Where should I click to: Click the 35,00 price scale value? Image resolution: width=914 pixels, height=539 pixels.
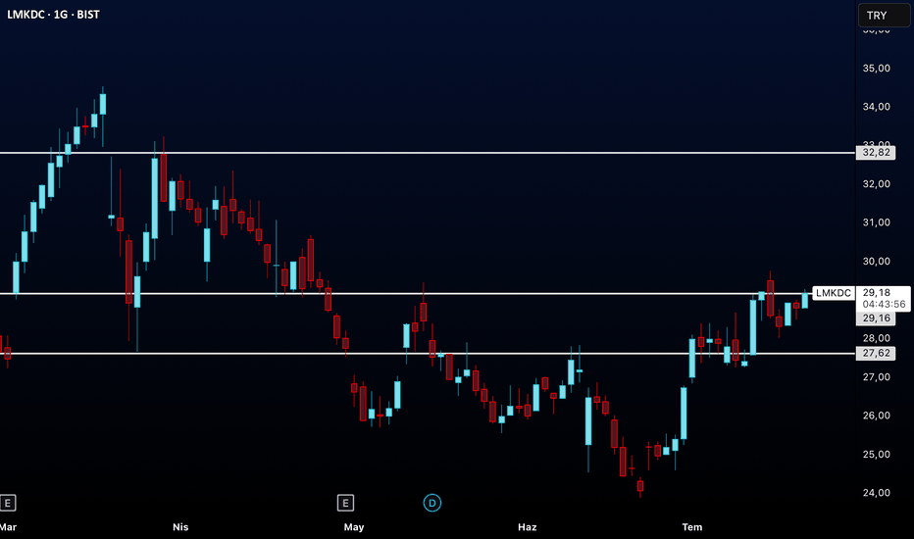coord(876,69)
